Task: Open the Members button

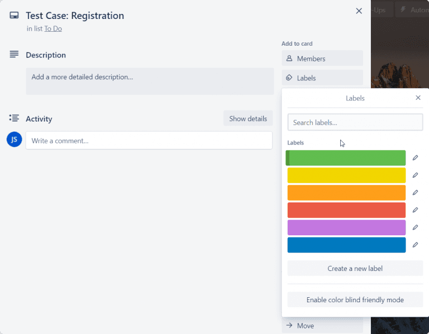Action: click(322, 58)
